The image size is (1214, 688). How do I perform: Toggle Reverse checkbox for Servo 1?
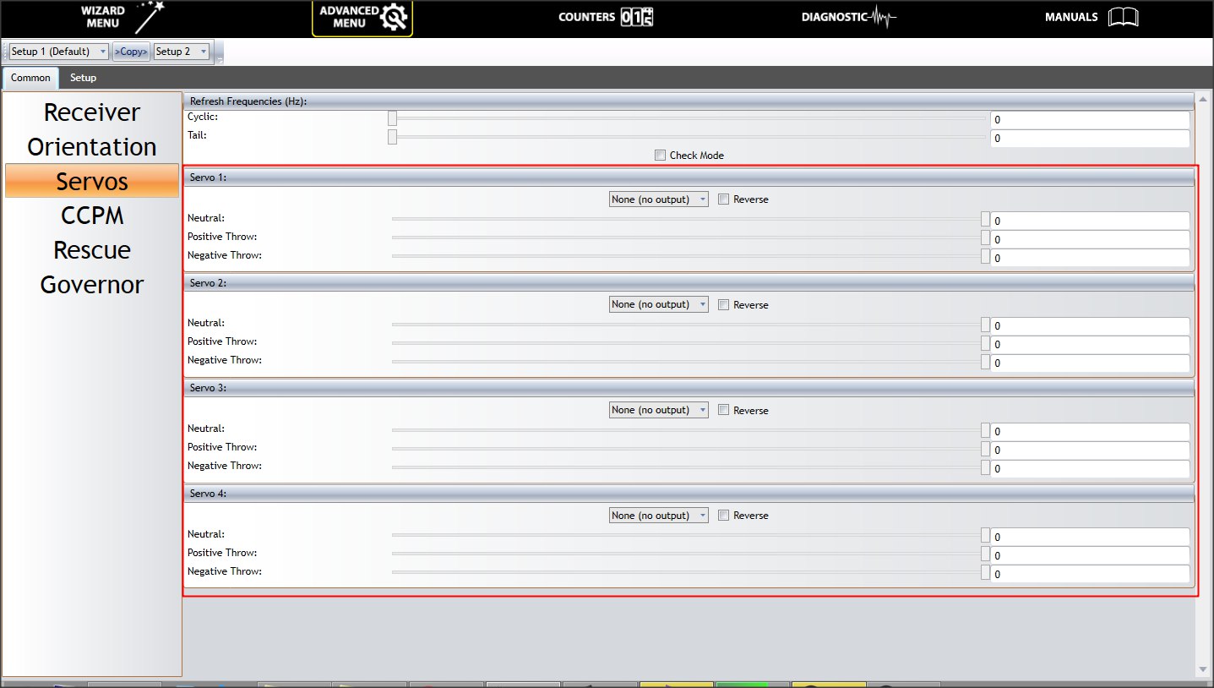pos(723,199)
